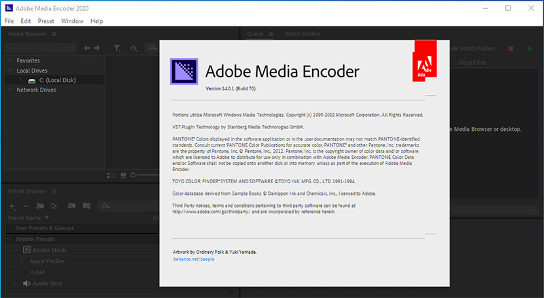Open the Help menu
The width and height of the screenshot is (544, 298).
click(x=97, y=21)
